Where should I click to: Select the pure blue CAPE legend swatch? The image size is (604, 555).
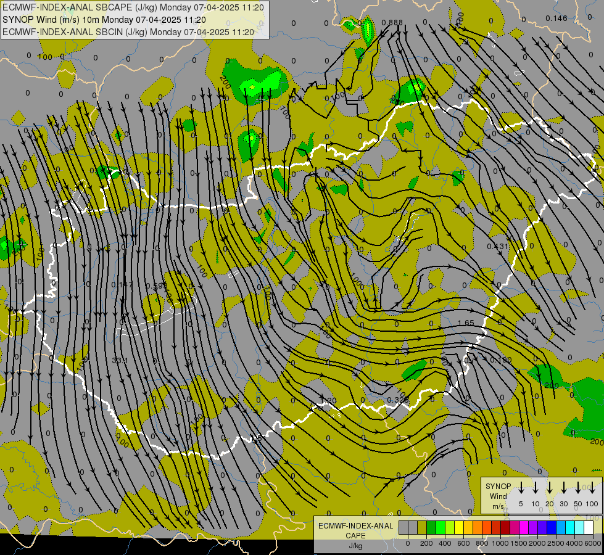pos(552,527)
